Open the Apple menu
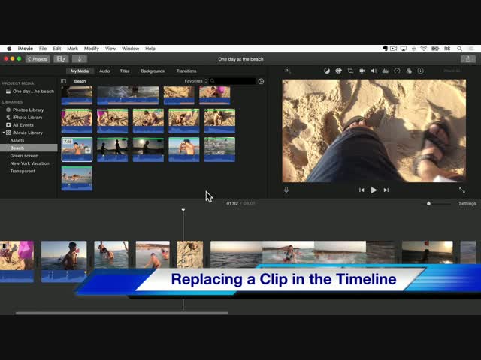This screenshot has height=360, width=481. point(9,49)
